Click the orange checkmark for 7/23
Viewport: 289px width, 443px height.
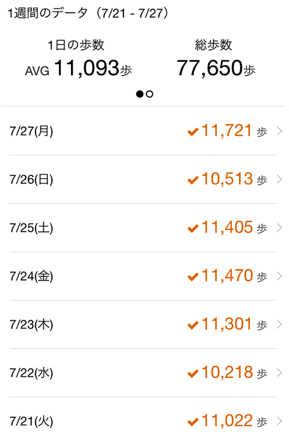(x=193, y=325)
